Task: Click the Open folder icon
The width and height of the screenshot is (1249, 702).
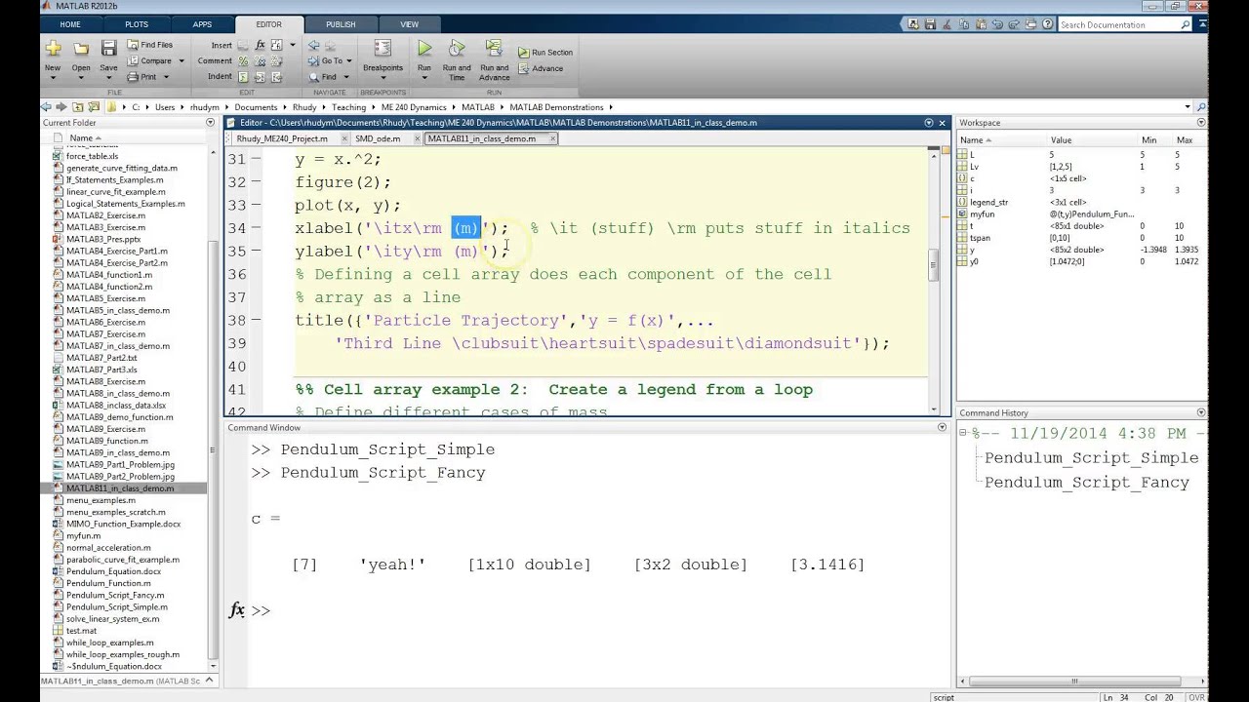Action: pos(81,49)
